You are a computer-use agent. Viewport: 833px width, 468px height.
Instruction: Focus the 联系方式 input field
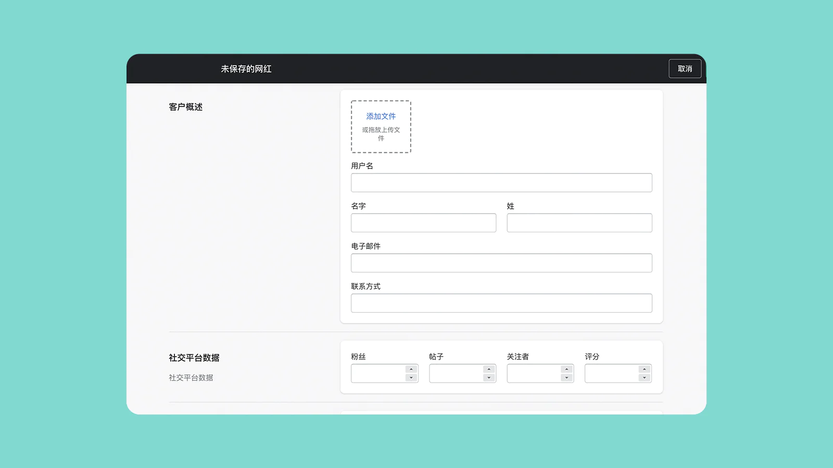[x=501, y=303]
